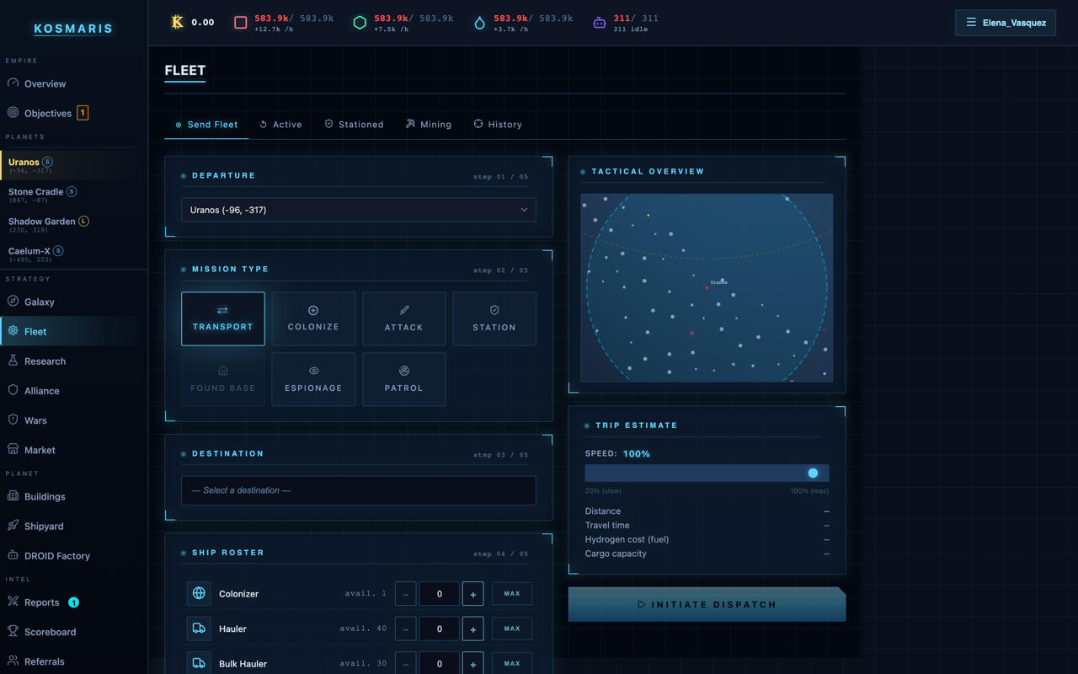Select planet Shadow Garden in sidebar
This screenshot has width=1078, height=674.
click(x=74, y=224)
